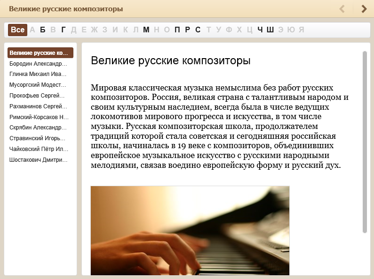This screenshot has height=279, width=374.
Task: Click the disabled letter Н filter
Action: (157, 30)
